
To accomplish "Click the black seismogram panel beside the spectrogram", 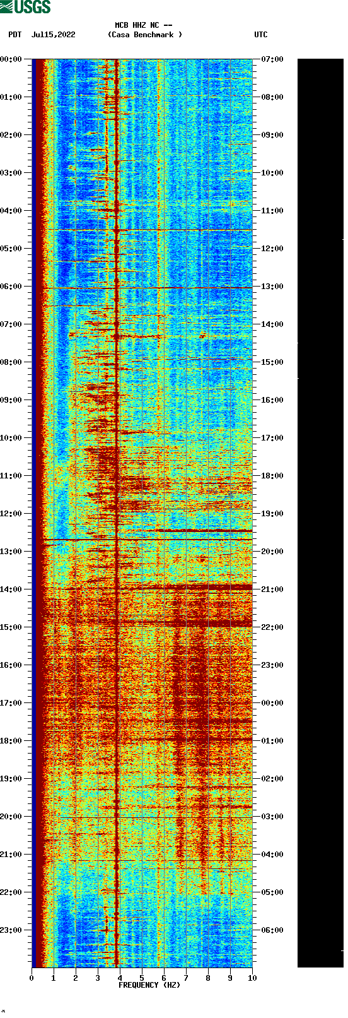I will pyautogui.click(x=320, y=513).
